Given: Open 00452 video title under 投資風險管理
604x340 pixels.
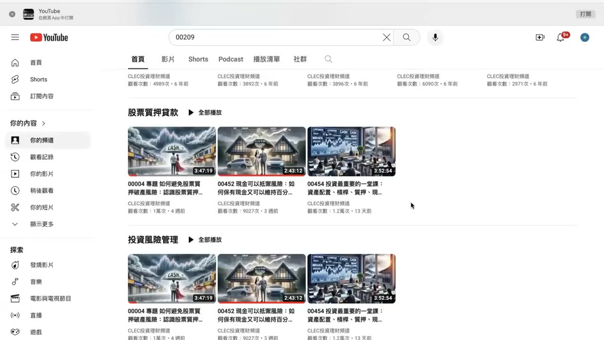Looking at the screenshot, I should click(256, 315).
